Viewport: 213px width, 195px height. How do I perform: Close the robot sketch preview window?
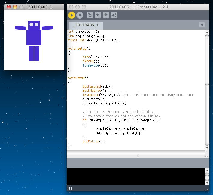[x=9, y=7]
